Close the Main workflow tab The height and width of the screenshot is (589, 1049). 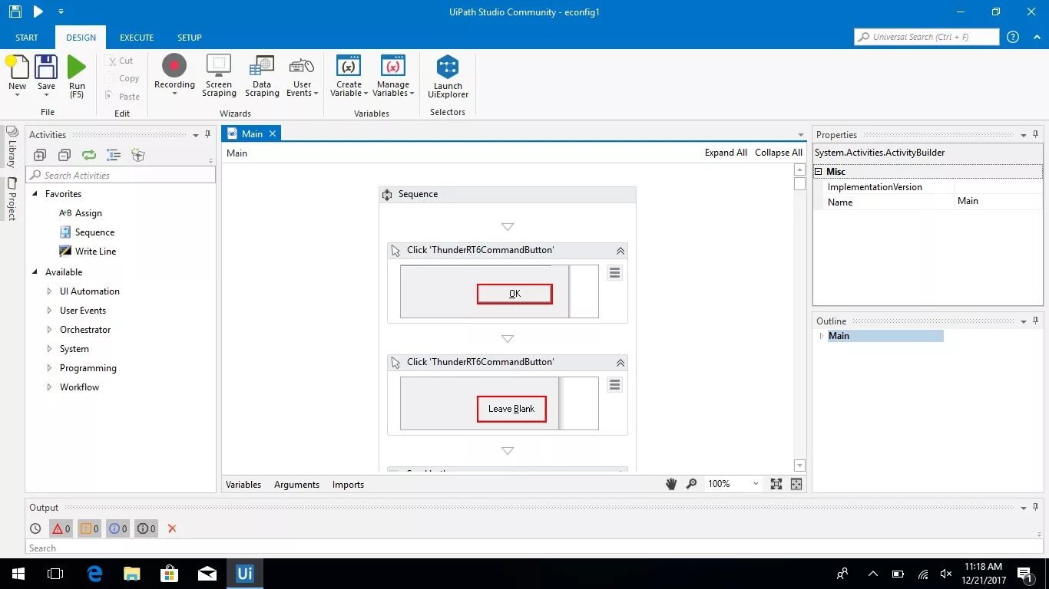[272, 133]
